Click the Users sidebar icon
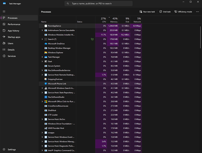202x153 pixels. (4, 43)
